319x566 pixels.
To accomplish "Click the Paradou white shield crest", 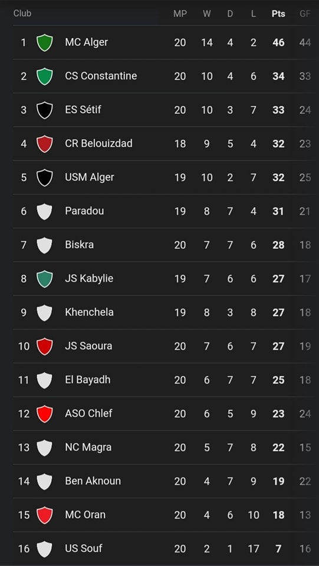I will pyautogui.click(x=45, y=211).
